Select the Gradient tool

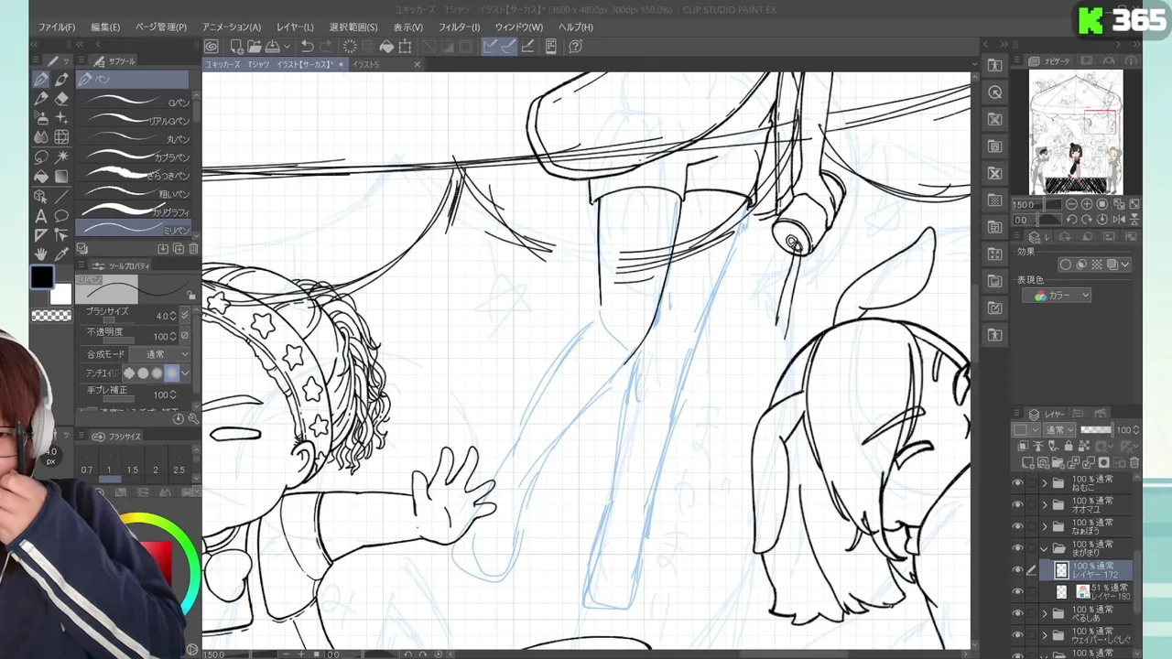pyautogui.click(x=61, y=176)
